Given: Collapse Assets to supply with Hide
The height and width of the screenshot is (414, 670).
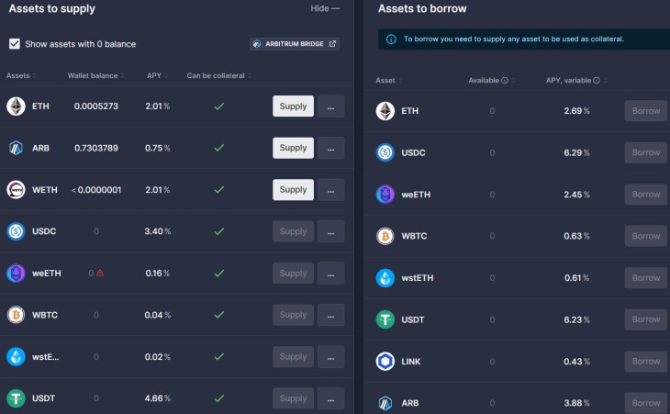Looking at the screenshot, I should coord(325,8).
